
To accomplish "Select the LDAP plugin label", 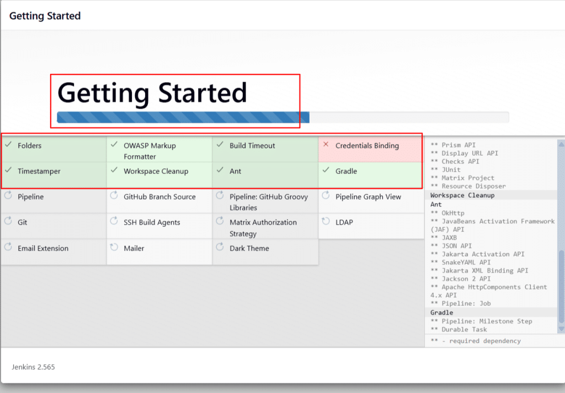I will tap(344, 222).
